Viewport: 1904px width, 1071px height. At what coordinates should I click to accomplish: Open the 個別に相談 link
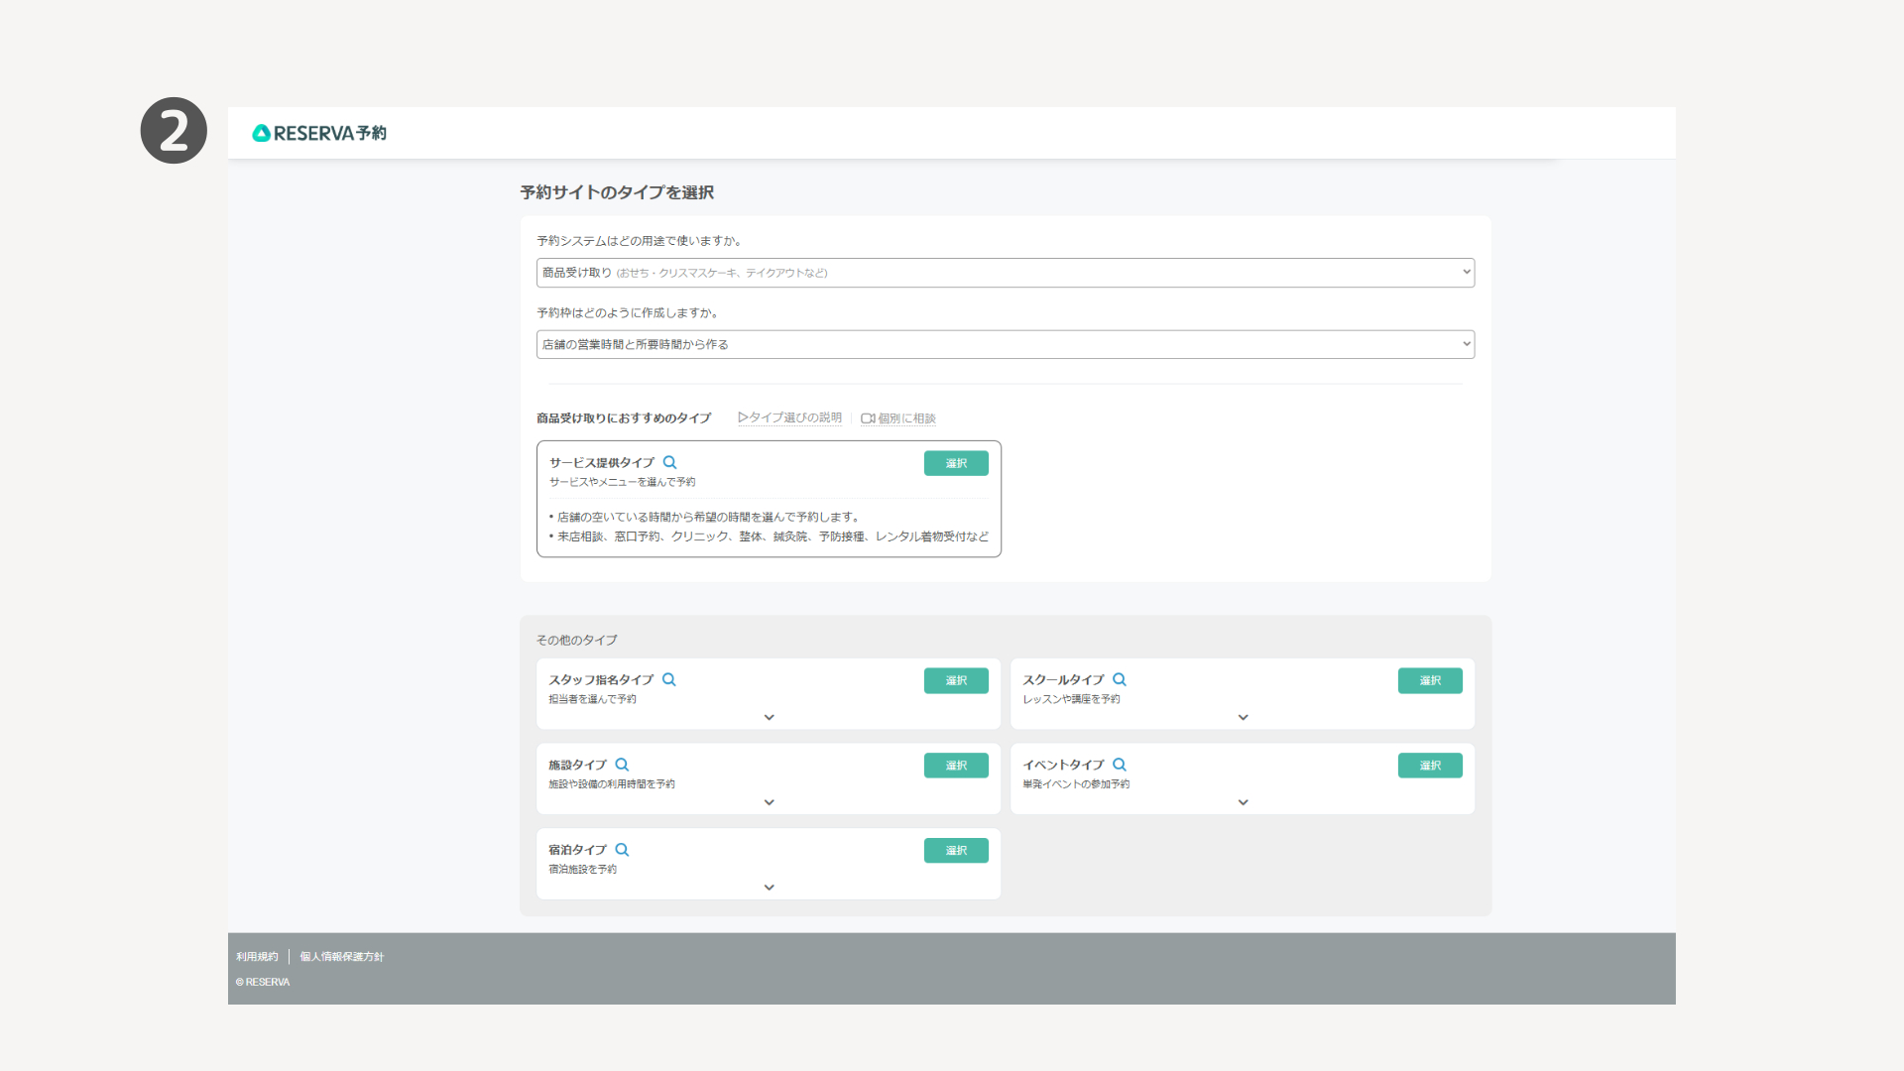click(x=898, y=418)
